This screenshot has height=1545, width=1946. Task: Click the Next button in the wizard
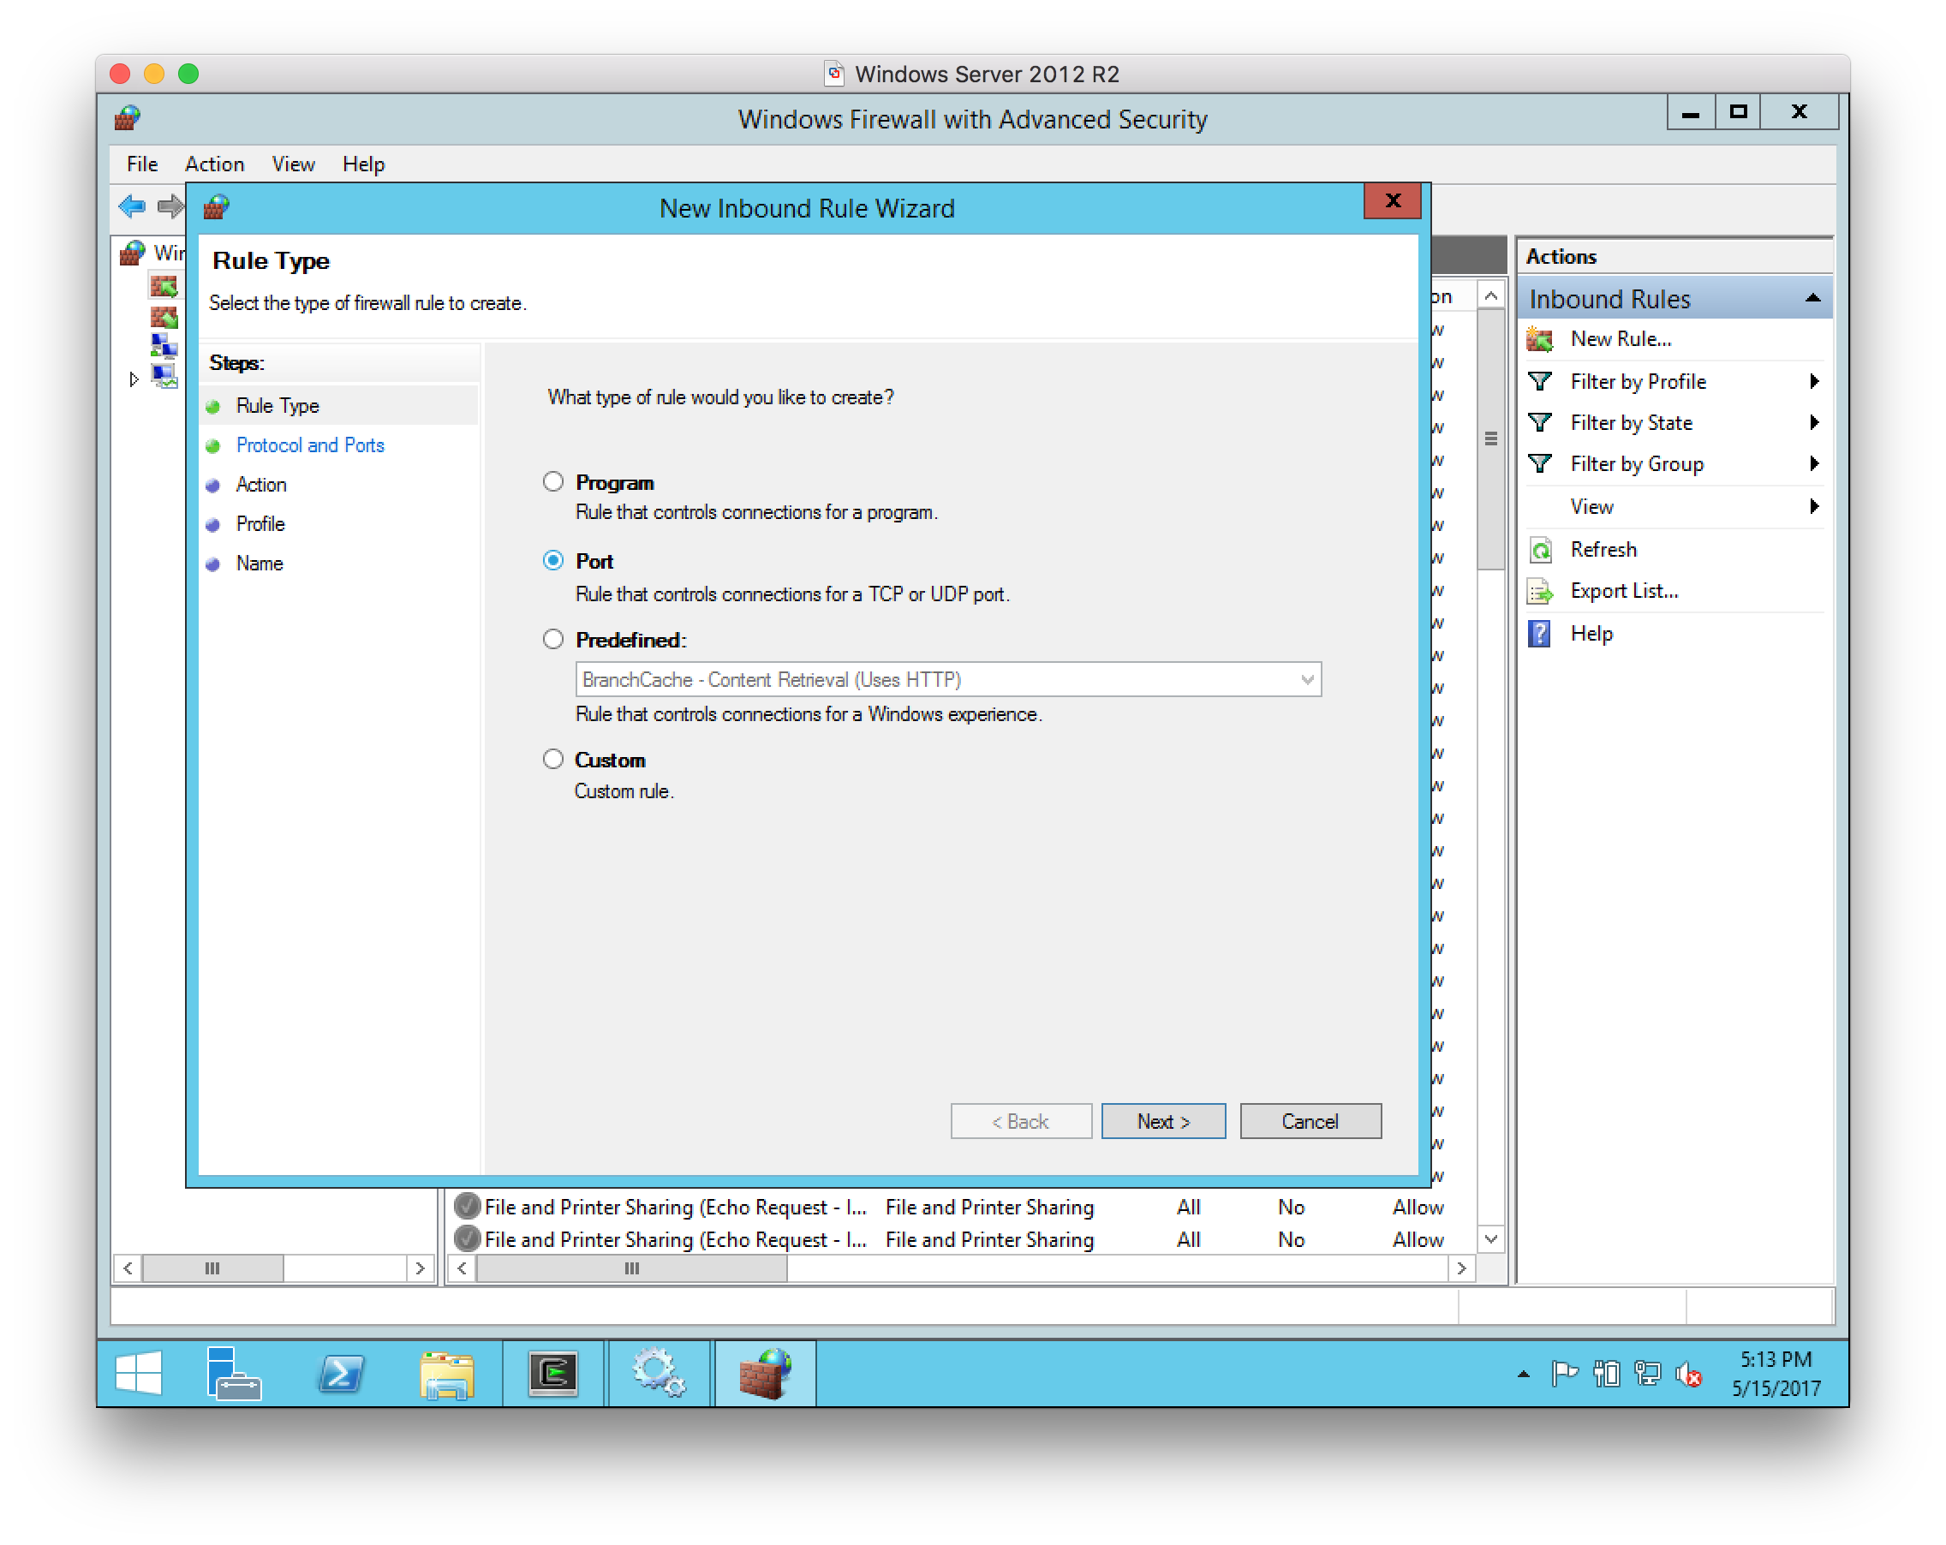[1162, 1121]
